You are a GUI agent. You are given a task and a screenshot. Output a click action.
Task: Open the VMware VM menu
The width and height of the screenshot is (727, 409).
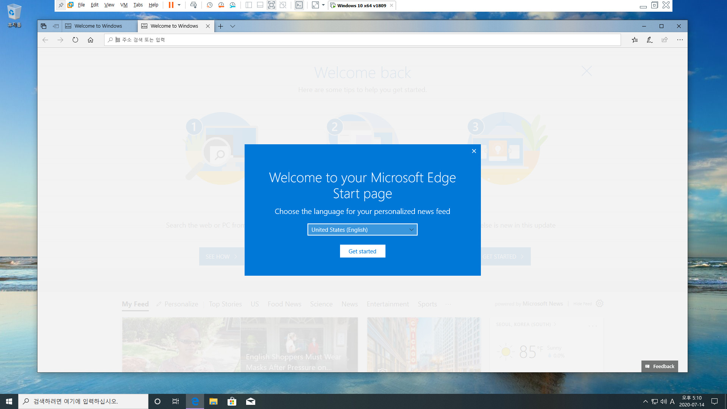tap(124, 5)
